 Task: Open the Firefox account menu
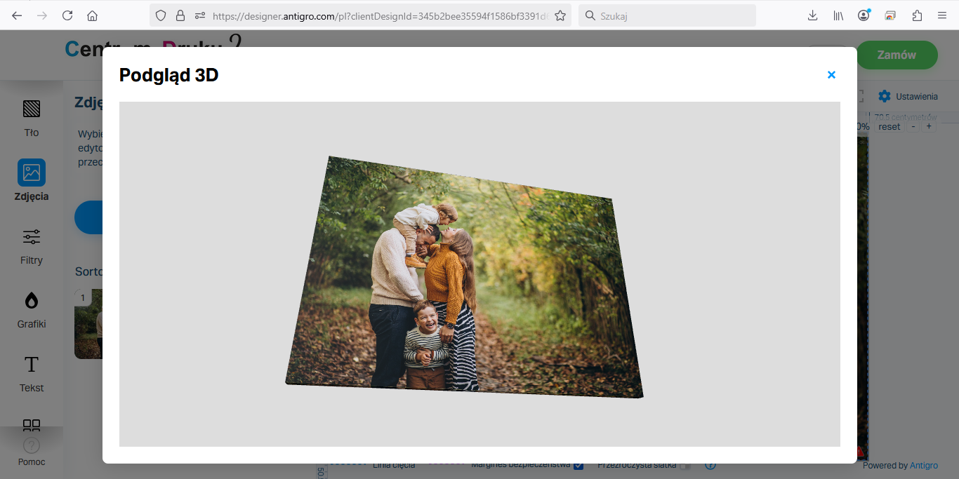point(864,15)
